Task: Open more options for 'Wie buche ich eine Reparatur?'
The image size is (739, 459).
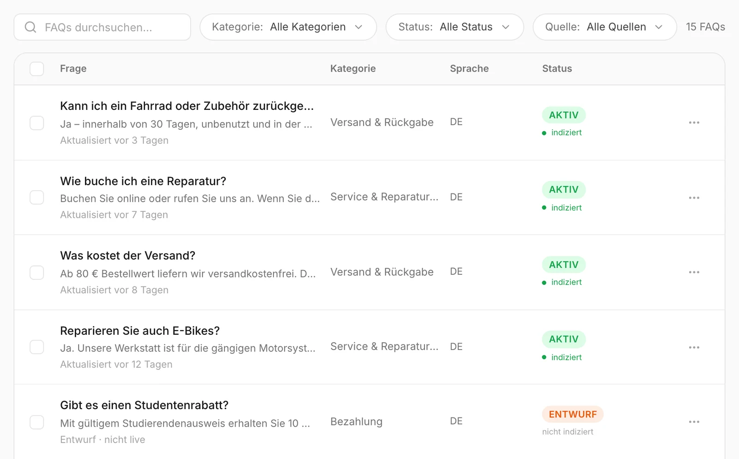Action: [694, 198]
